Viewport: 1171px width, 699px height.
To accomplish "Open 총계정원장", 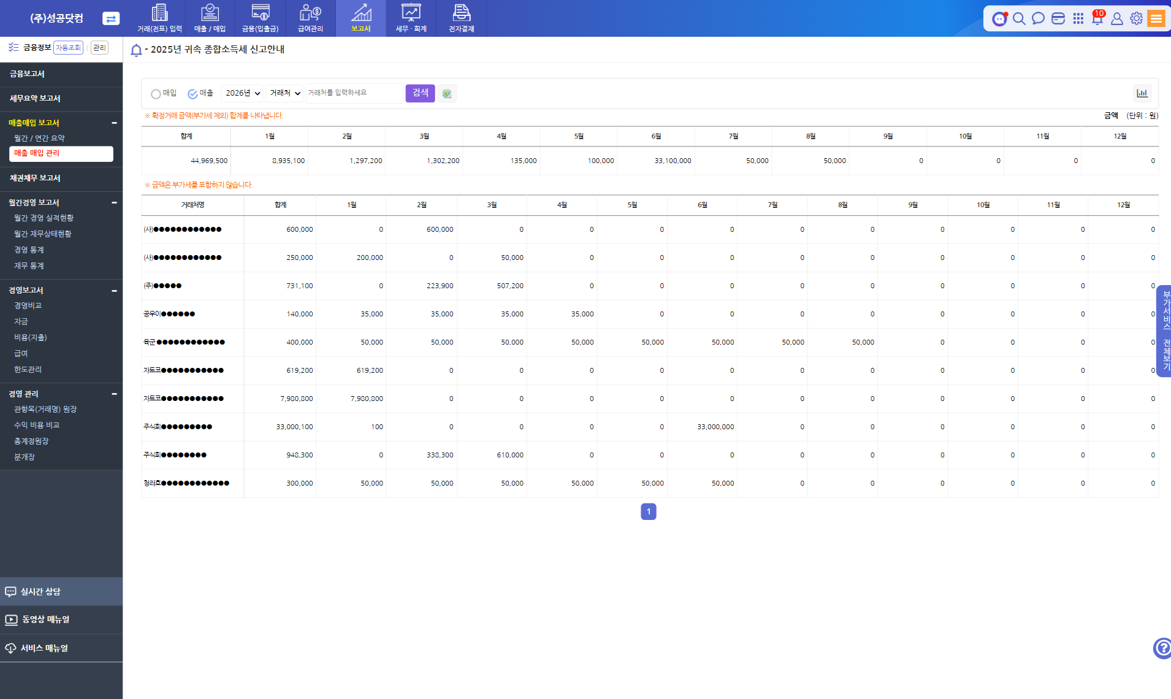I will 31,441.
